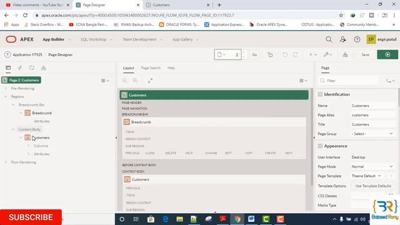
Task: Switch to the Page Search tab
Action: (151, 68)
